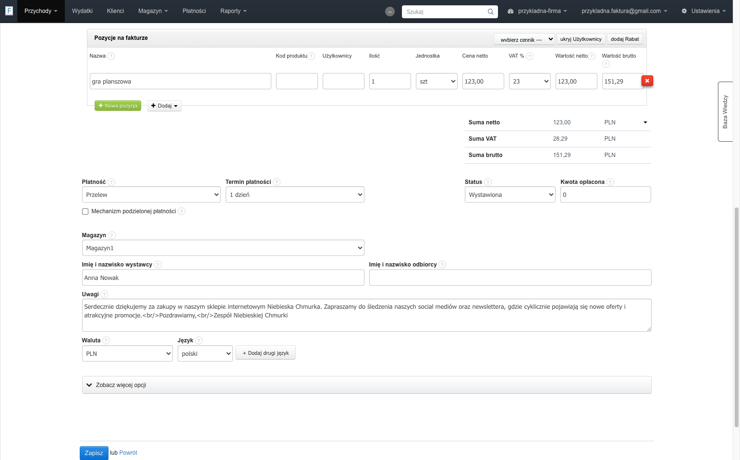
Task: Click the Kwota opłacona input field
Action: click(606, 194)
